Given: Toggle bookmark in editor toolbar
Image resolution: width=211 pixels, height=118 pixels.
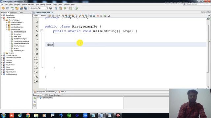Looking at the screenshot, I should tap(86, 16).
